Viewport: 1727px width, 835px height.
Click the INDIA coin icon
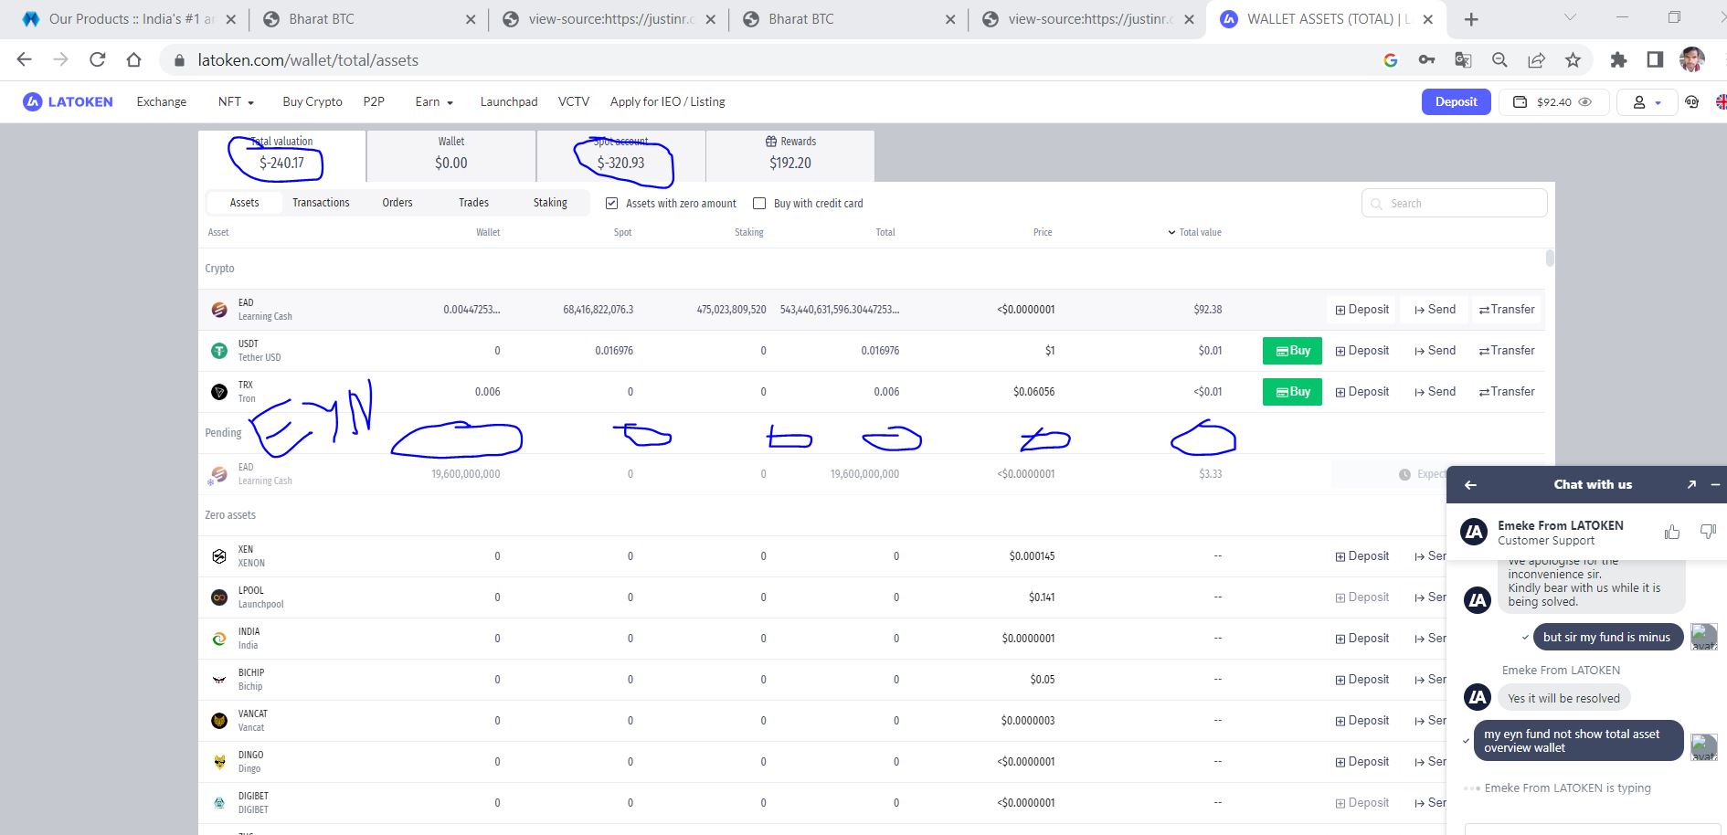pos(219,639)
